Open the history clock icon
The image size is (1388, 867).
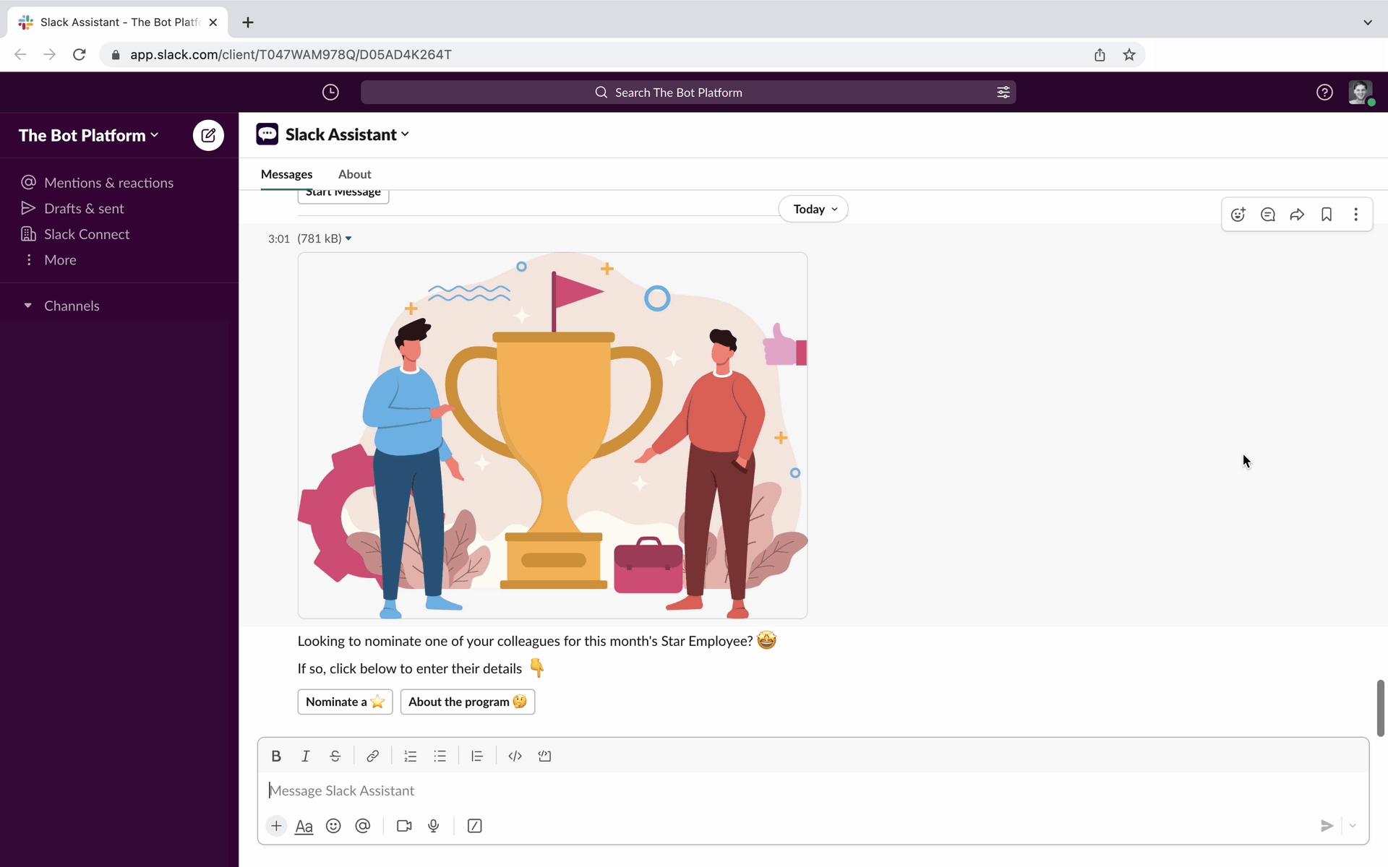330,92
